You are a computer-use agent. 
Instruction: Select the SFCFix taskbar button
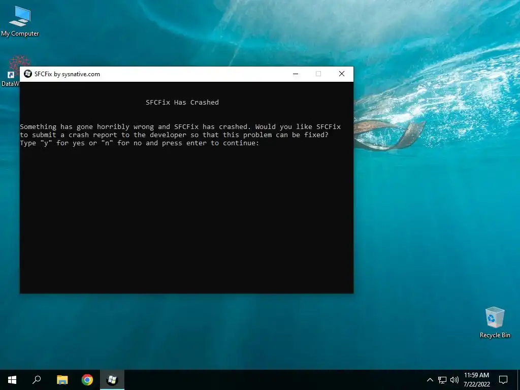click(x=112, y=380)
